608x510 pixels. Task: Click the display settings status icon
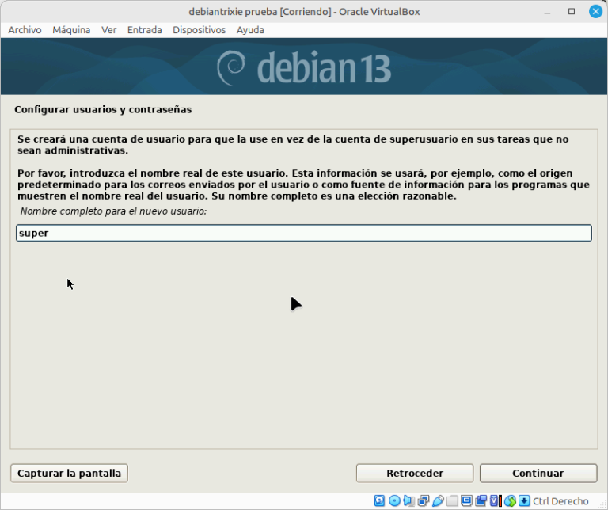(466, 500)
